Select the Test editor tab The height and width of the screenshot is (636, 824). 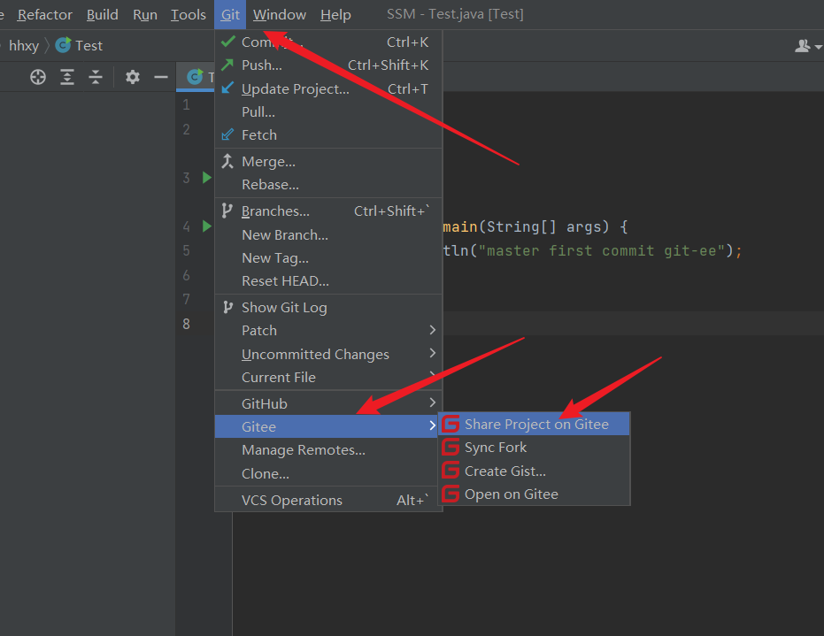[x=196, y=77]
